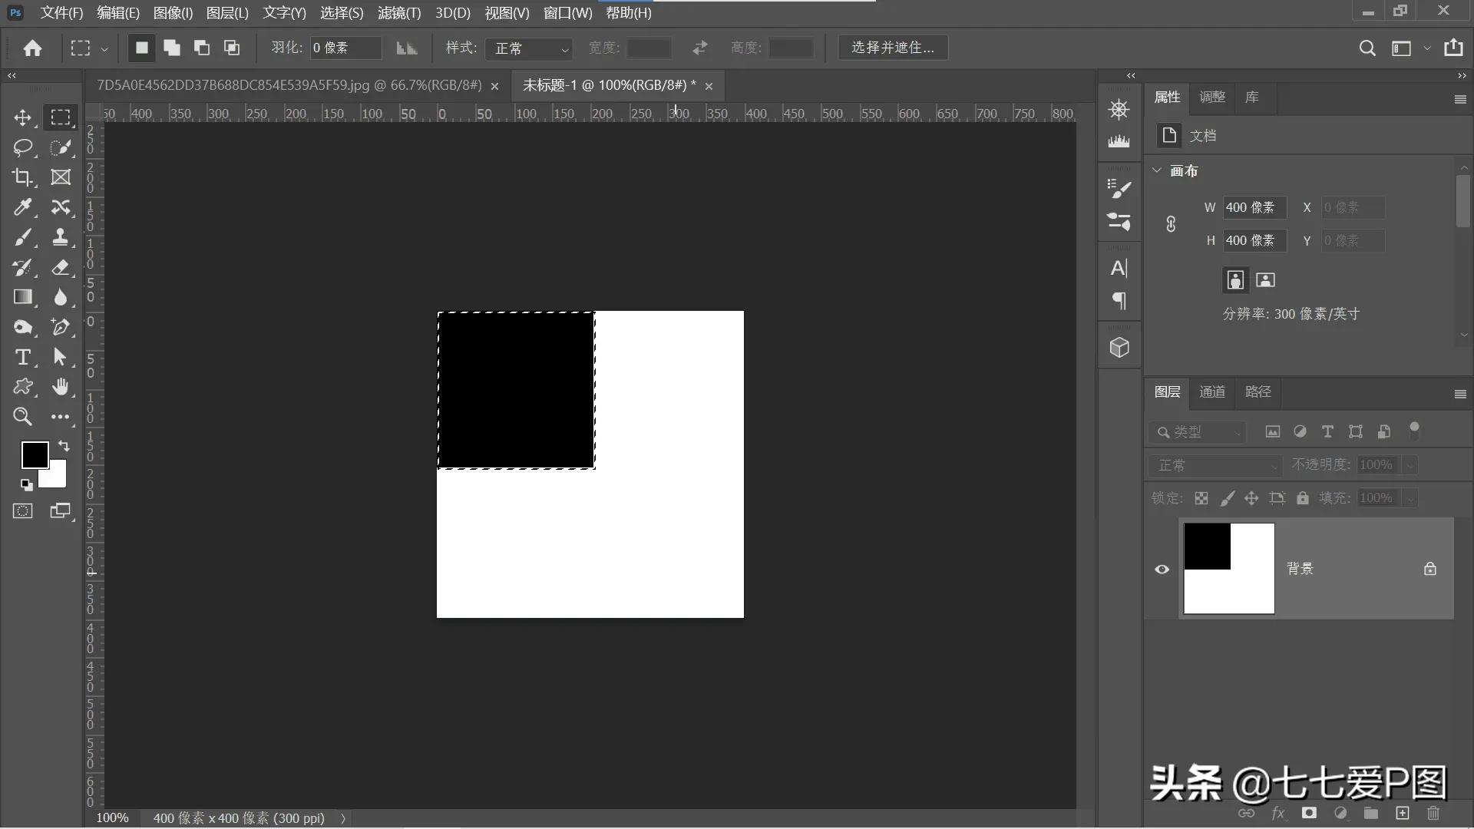Select the Dodge tool
1474x829 pixels.
(22, 327)
